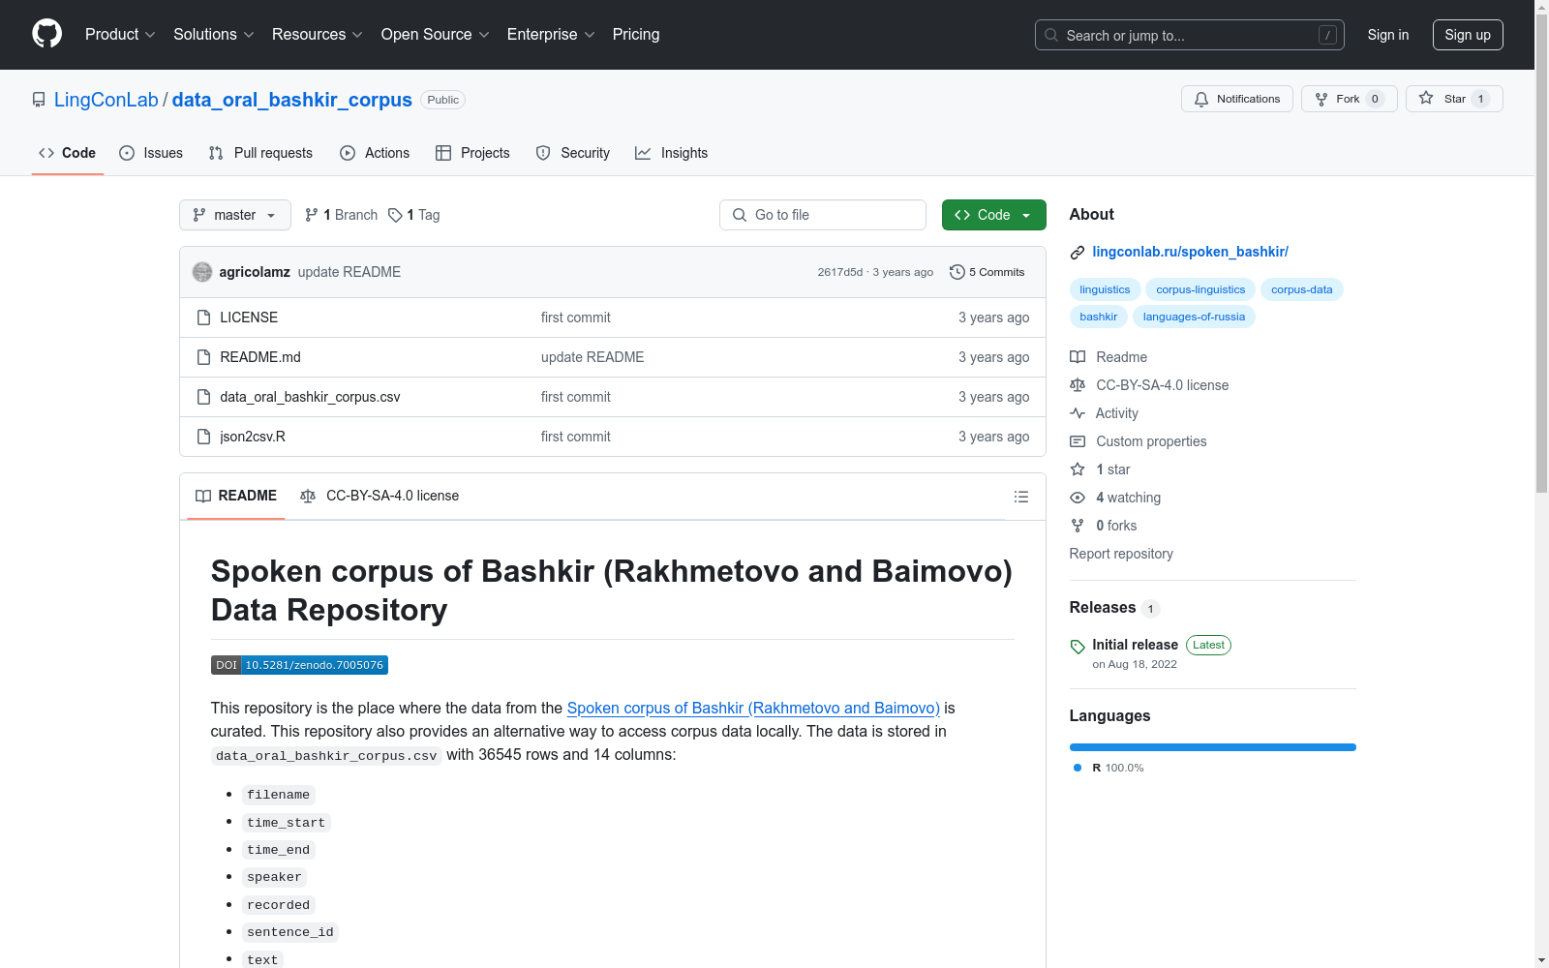Click the corpus-data topic tag
Viewport: 1549px width, 968px height.
coord(1301,289)
